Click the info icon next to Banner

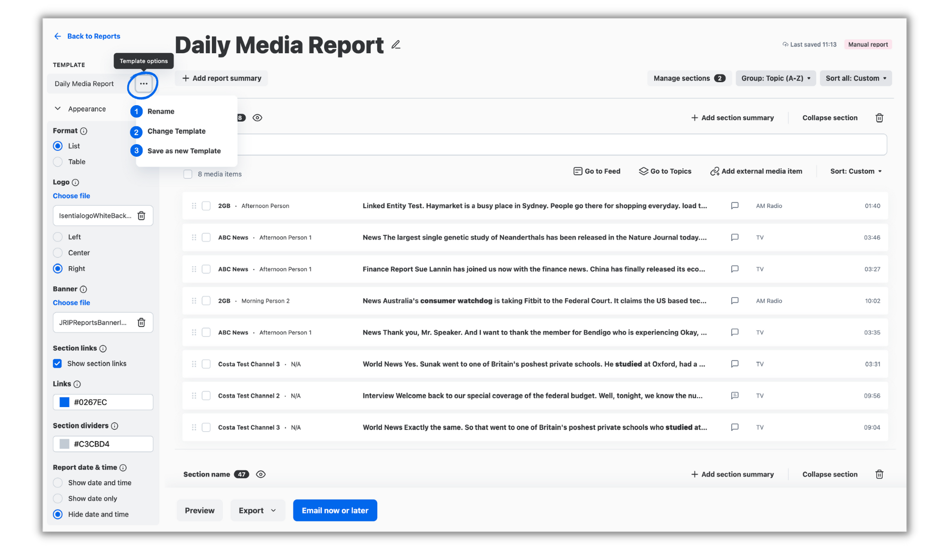pos(84,289)
